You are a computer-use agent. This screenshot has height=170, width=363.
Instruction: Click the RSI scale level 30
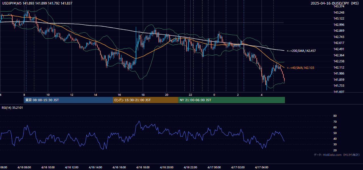[335, 144]
